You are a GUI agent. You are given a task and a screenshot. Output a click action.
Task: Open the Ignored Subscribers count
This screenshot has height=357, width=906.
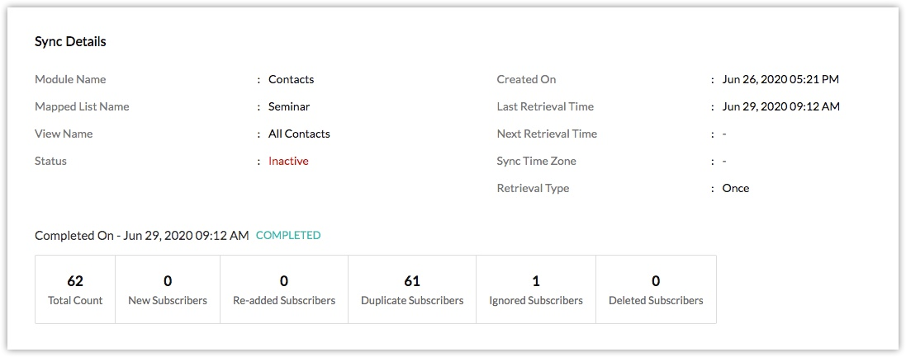tap(536, 289)
